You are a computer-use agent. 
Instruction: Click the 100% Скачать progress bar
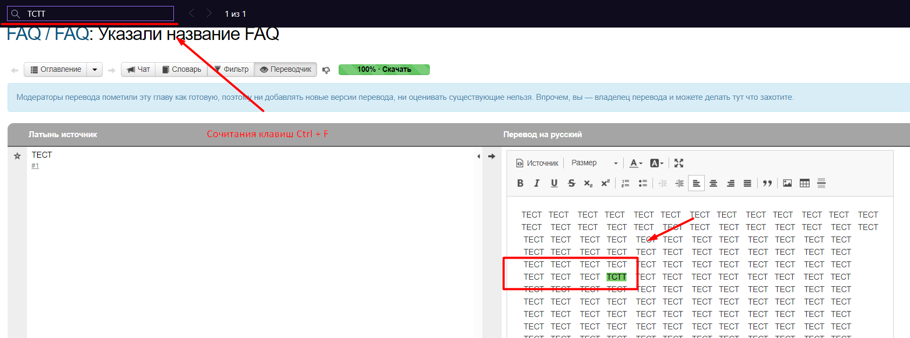[x=384, y=70]
